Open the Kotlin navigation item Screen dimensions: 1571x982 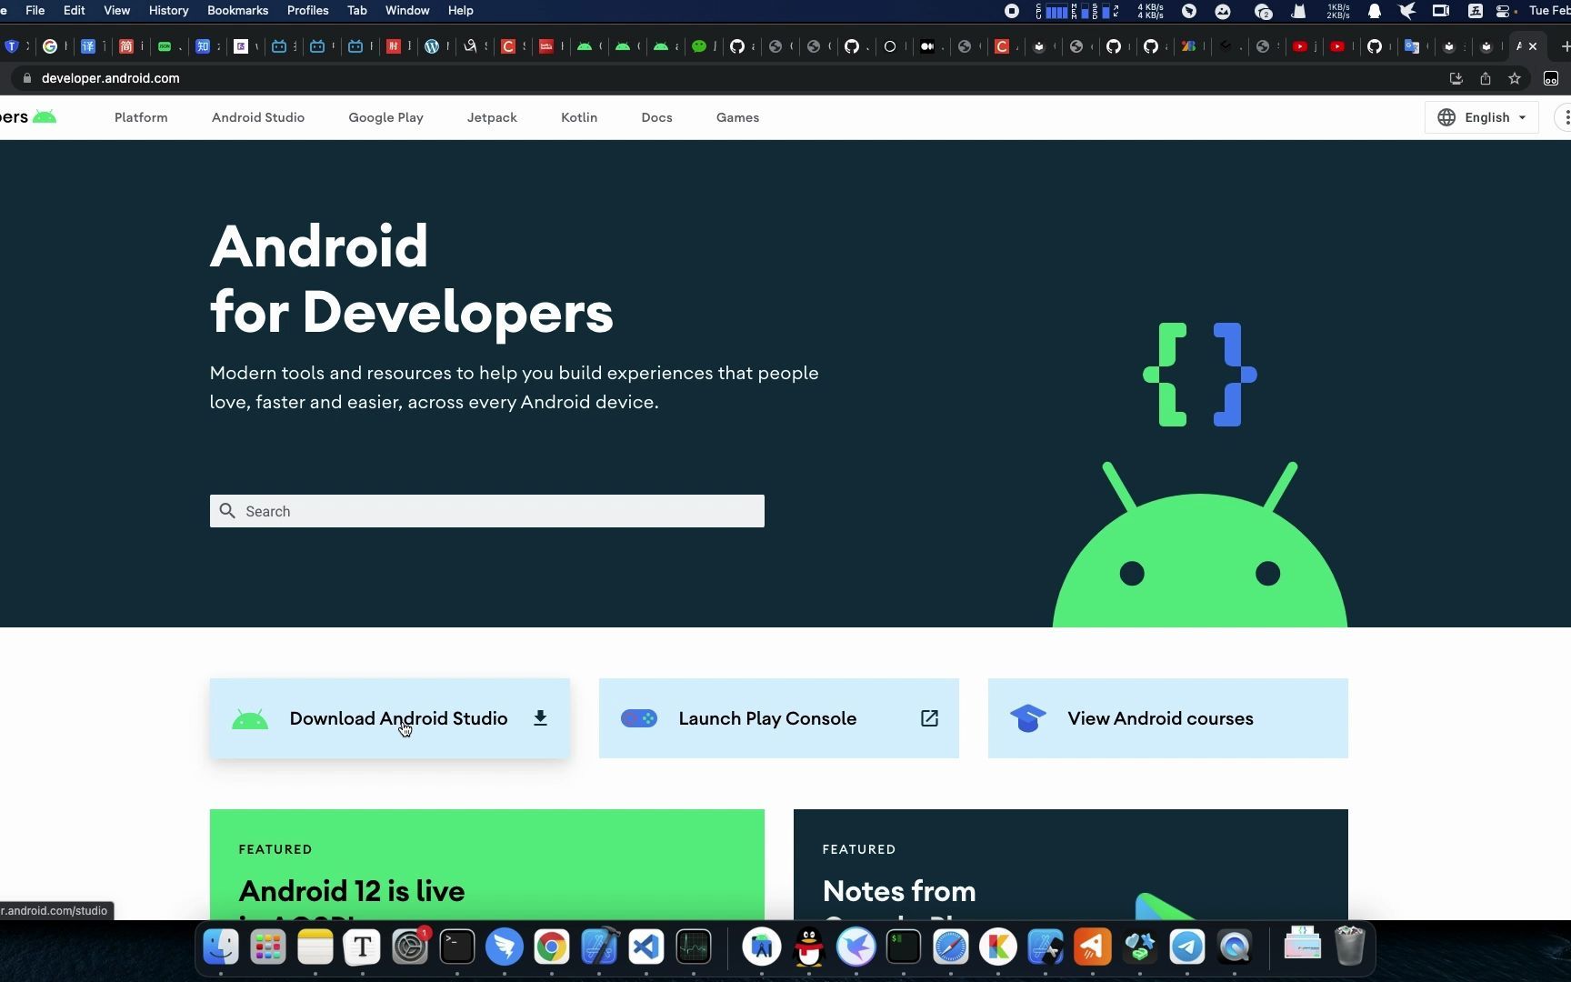pyautogui.click(x=579, y=117)
